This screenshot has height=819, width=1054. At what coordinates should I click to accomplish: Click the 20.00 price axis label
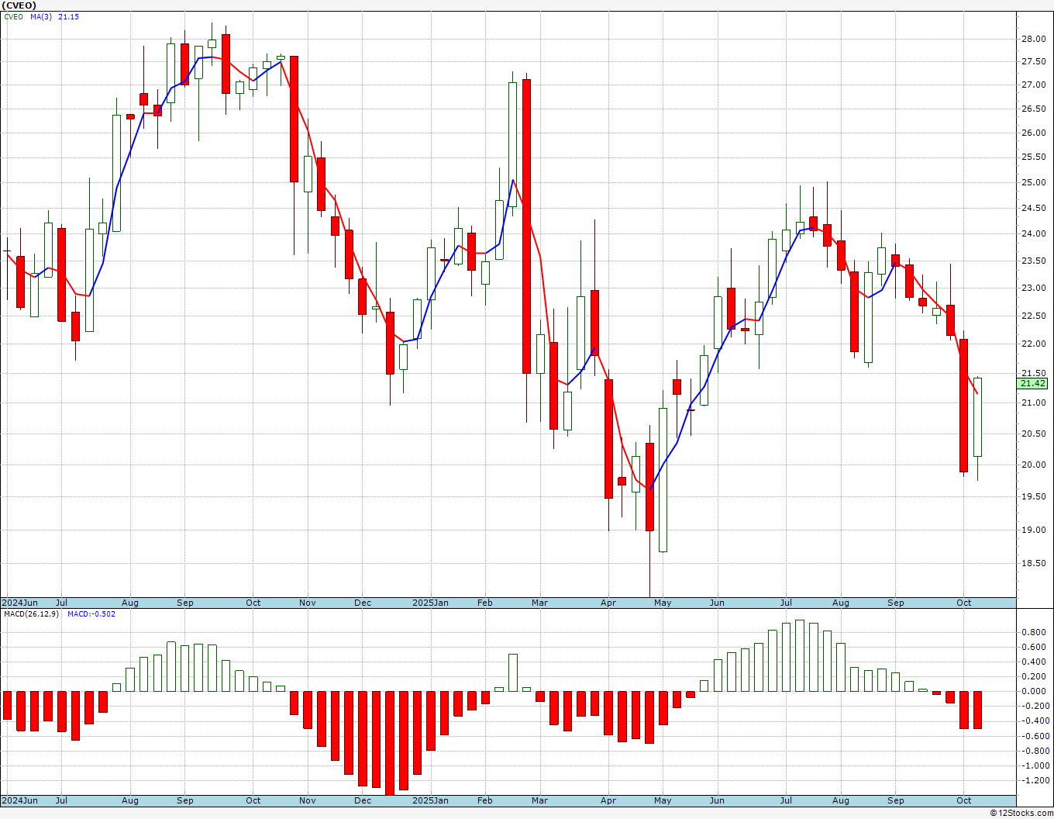point(1032,465)
